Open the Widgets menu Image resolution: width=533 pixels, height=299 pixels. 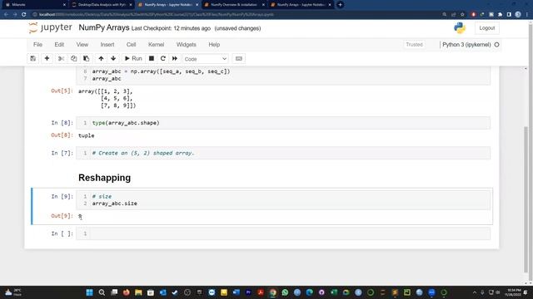coord(187,45)
